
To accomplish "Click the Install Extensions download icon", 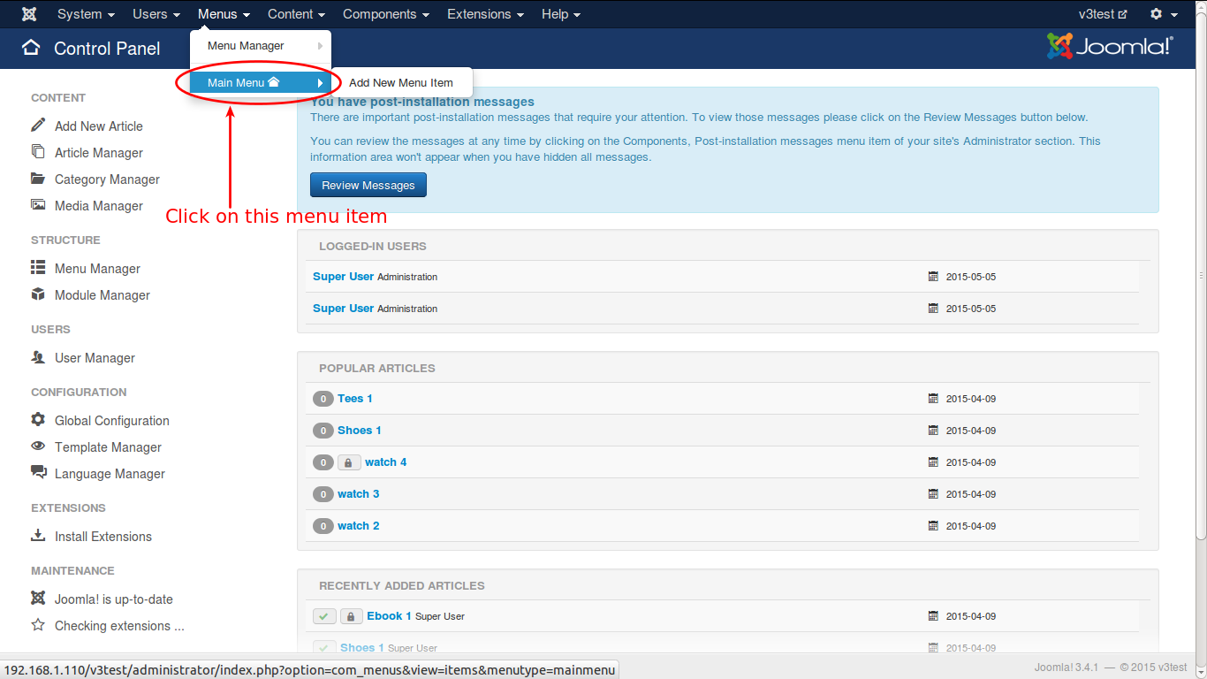I will (x=38, y=536).
